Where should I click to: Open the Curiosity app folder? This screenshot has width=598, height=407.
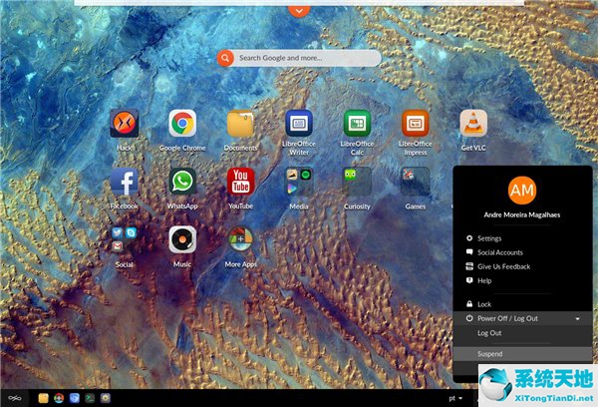coord(357,182)
